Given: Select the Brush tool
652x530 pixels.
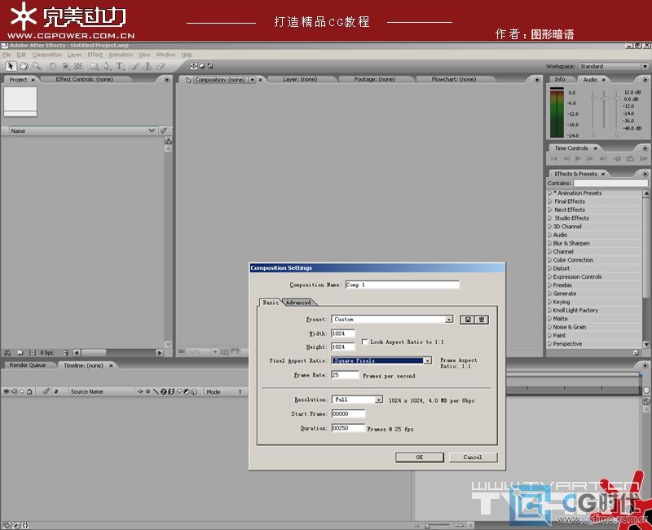Looking at the screenshot, I should click(134, 66).
